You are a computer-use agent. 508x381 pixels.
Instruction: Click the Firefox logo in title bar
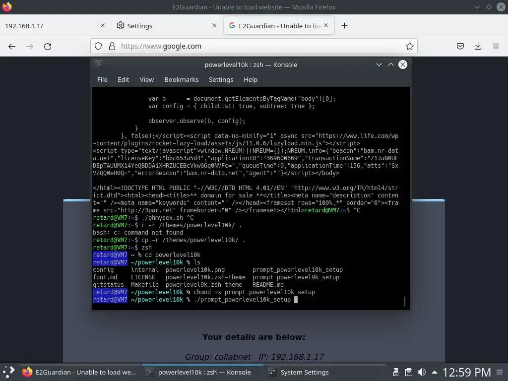7,7
